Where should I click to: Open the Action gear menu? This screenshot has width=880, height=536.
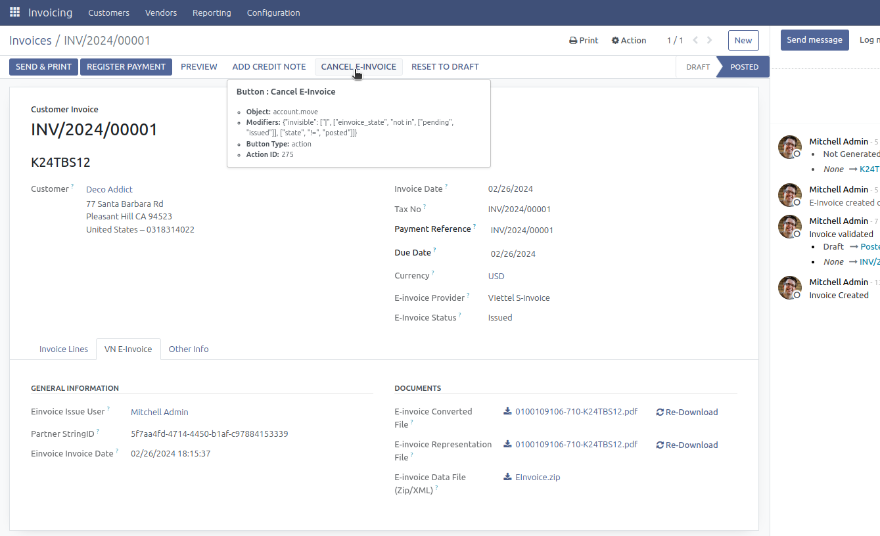(x=629, y=40)
